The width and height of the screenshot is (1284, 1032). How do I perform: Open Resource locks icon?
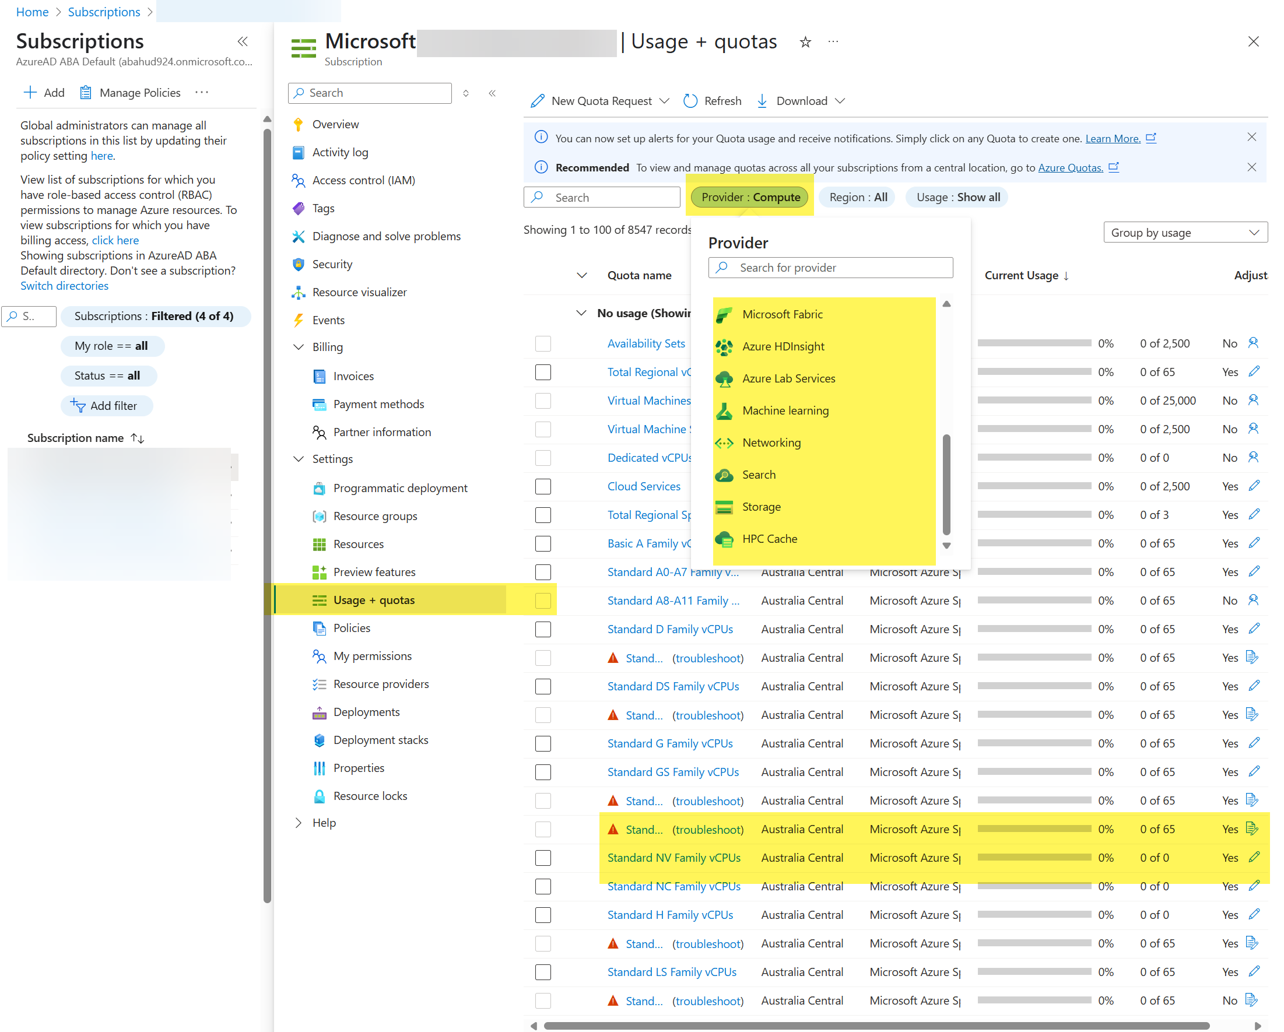[319, 796]
